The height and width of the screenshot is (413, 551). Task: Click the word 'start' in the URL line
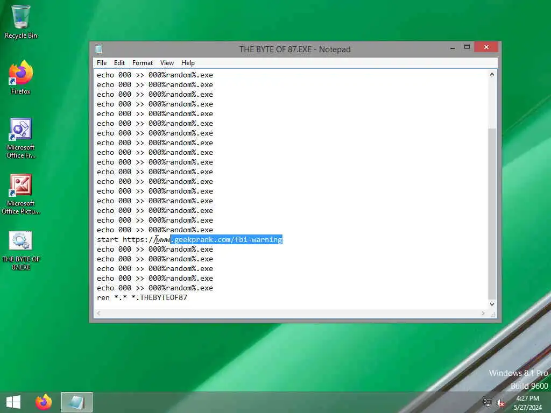coord(108,239)
